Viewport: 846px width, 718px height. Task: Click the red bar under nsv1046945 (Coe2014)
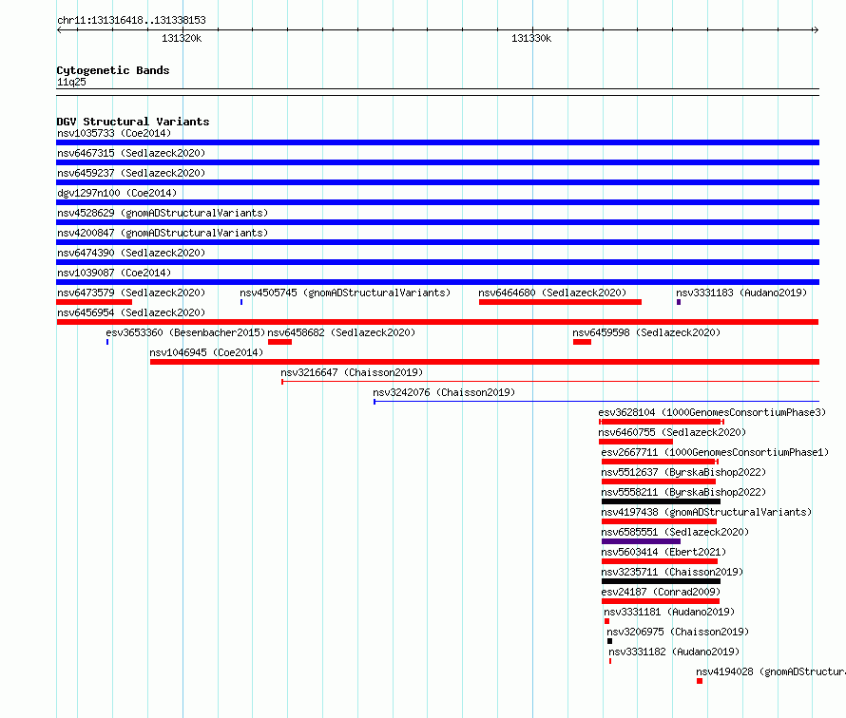pos(485,362)
